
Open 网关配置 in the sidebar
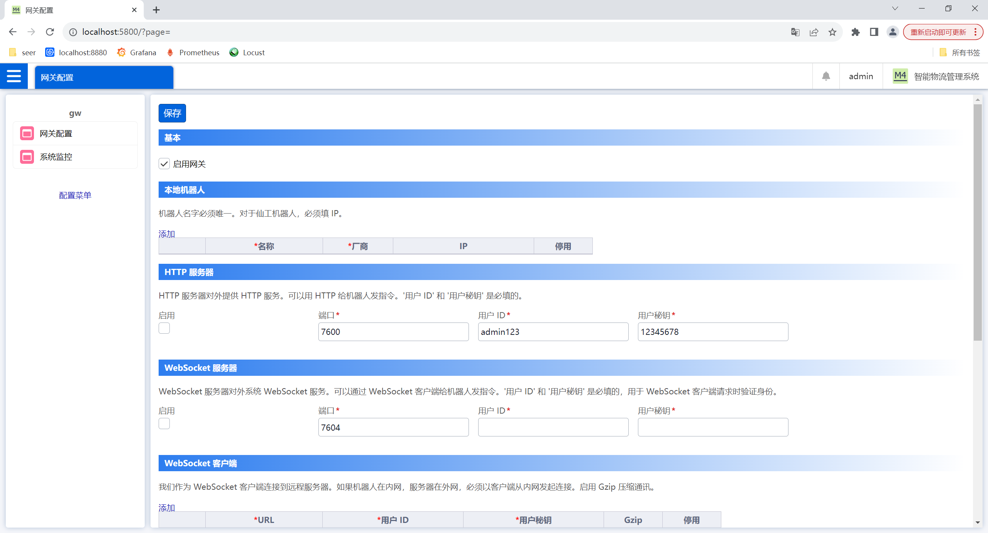point(75,134)
